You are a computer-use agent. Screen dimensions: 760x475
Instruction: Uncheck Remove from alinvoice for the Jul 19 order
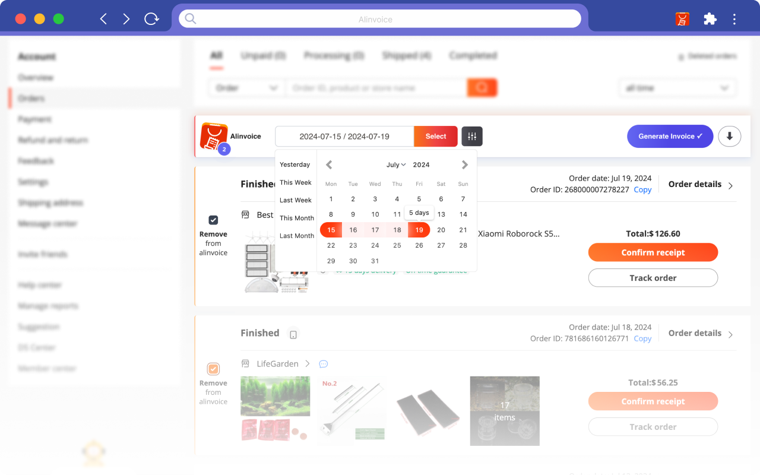[213, 219]
